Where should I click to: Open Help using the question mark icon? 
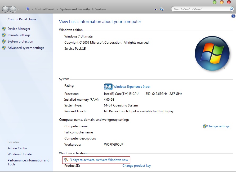pyautogui.click(x=233, y=16)
